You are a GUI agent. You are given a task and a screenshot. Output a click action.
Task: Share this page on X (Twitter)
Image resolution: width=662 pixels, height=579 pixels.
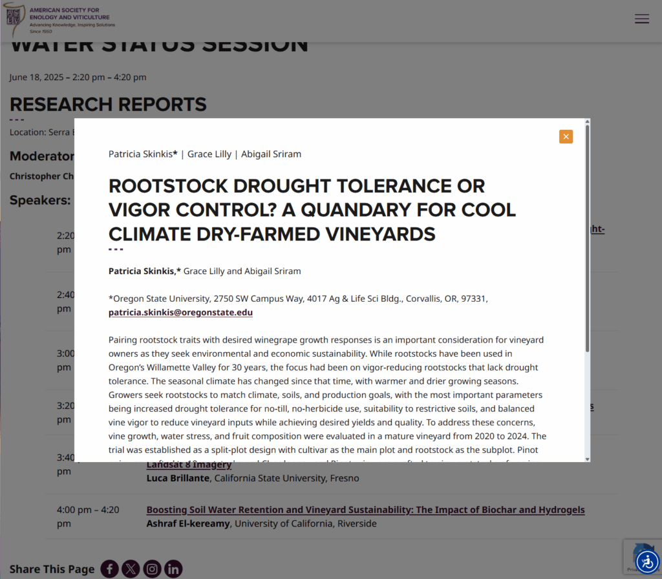(x=131, y=569)
